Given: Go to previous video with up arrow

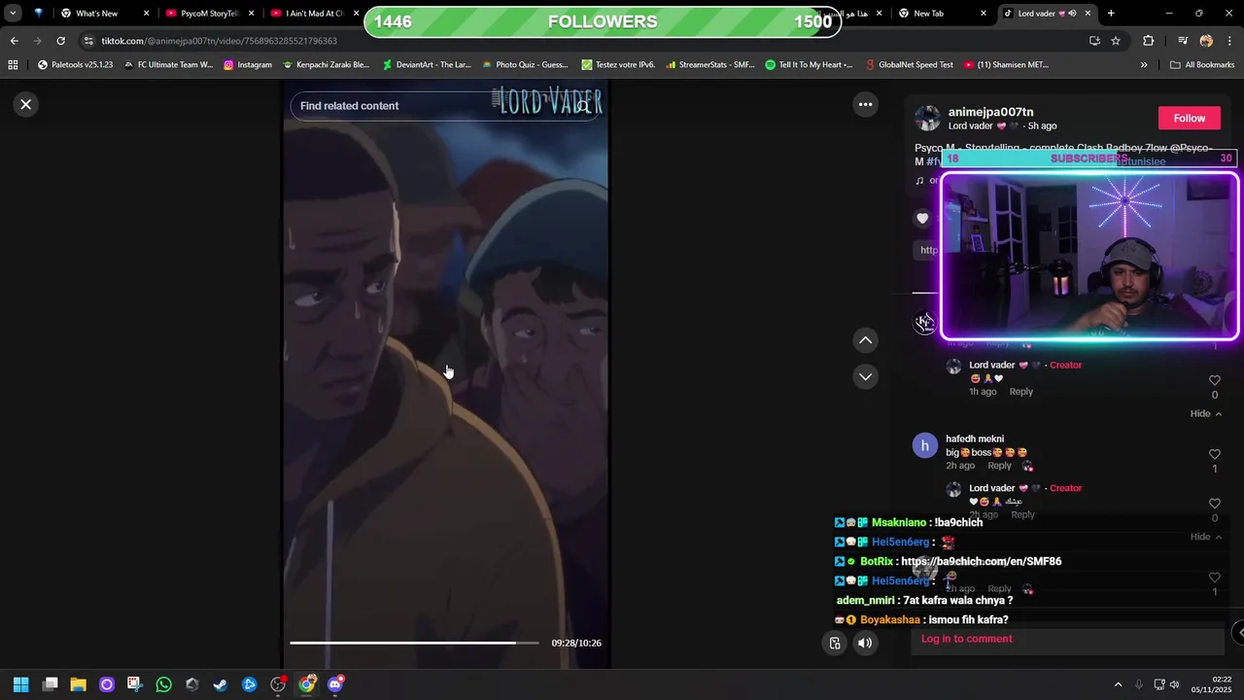Looking at the screenshot, I should pyautogui.click(x=865, y=340).
